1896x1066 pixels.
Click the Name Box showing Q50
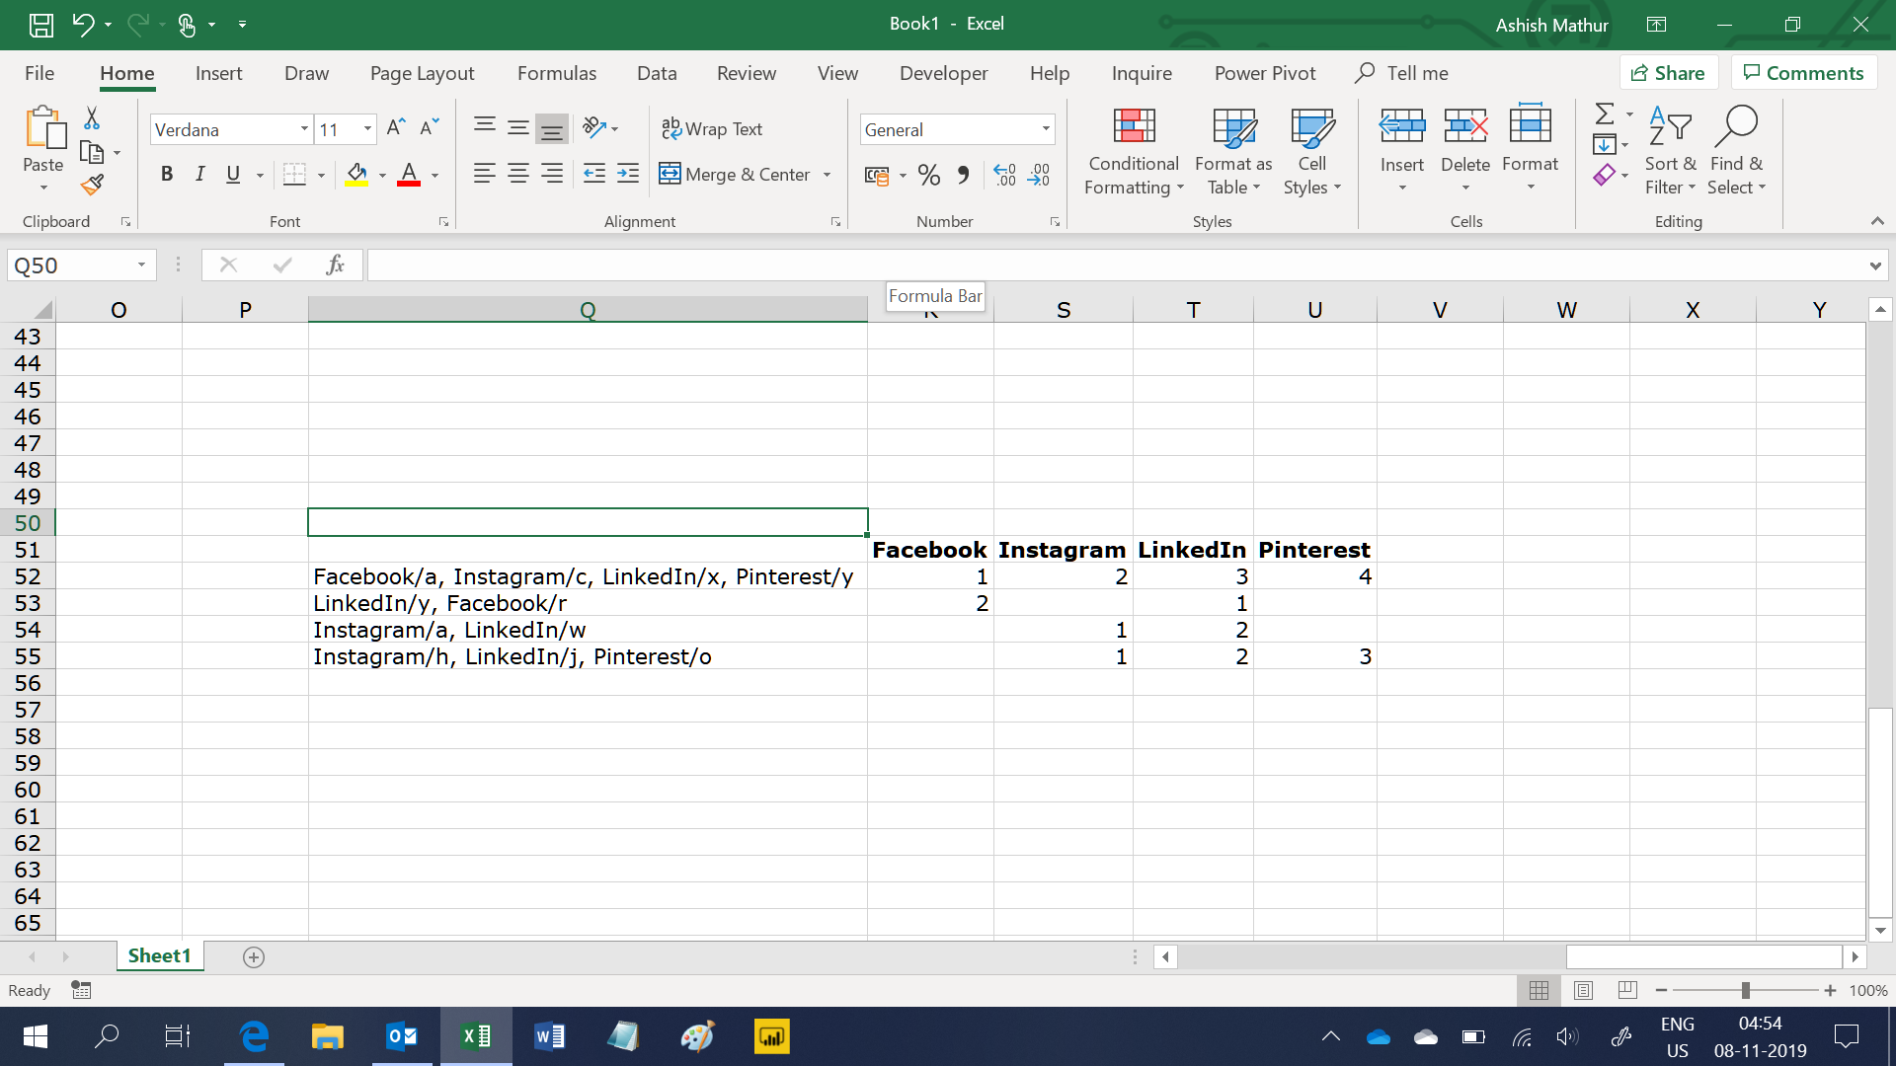pos(69,266)
